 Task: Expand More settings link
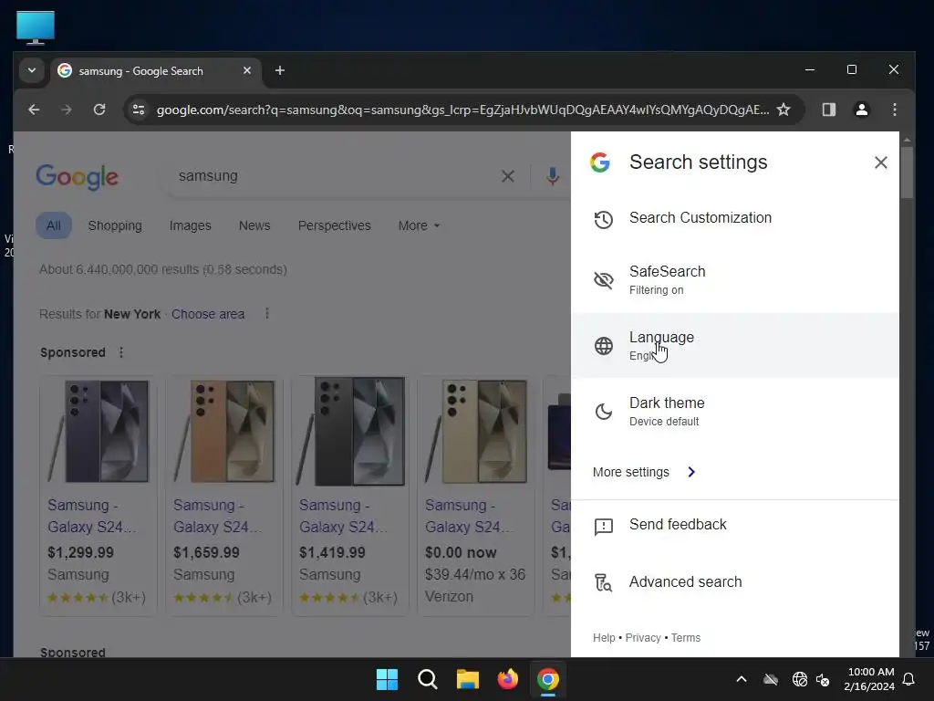644,472
